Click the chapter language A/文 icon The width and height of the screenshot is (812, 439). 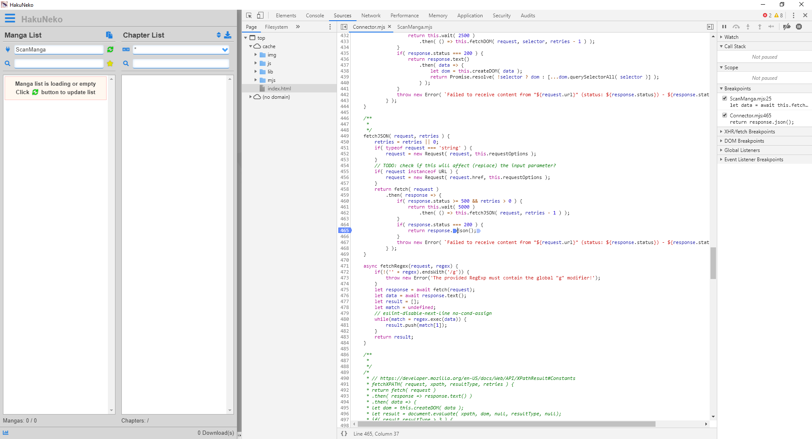[x=126, y=49]
